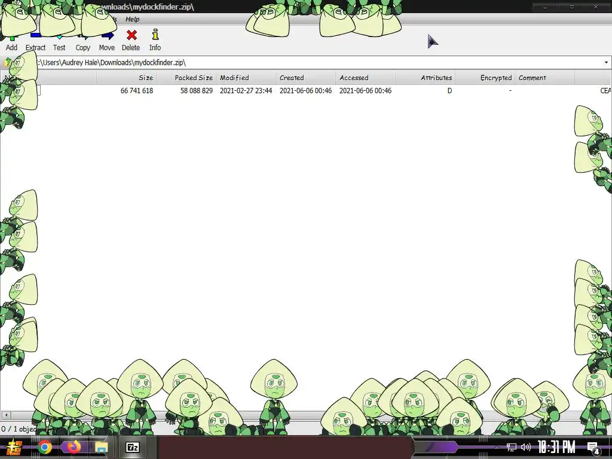Image resolution: width=612 pixels, height=459 pixels.
Task: Click modified date 2021-02-27 23:44
Action: [x=246, y=91]
